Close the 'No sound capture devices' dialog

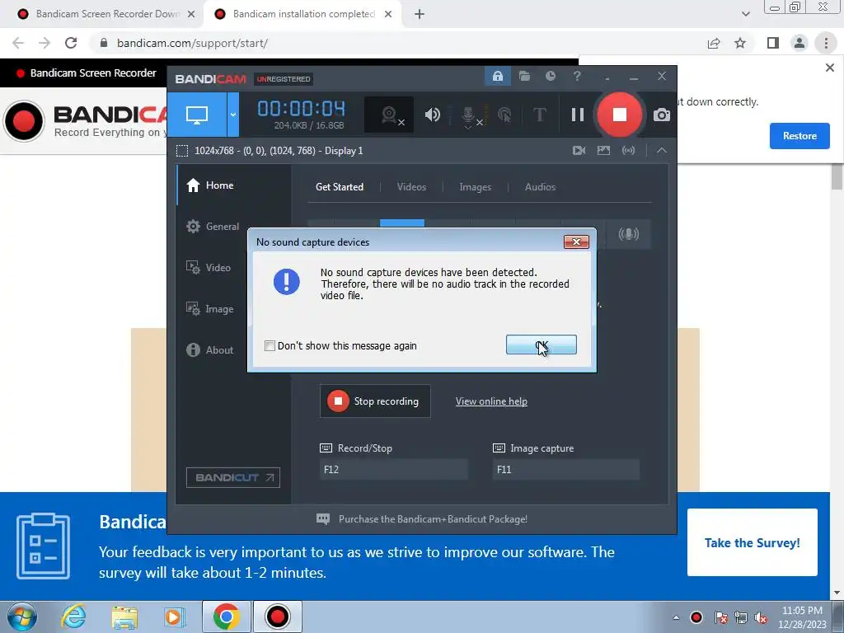(x=576, y=241)
